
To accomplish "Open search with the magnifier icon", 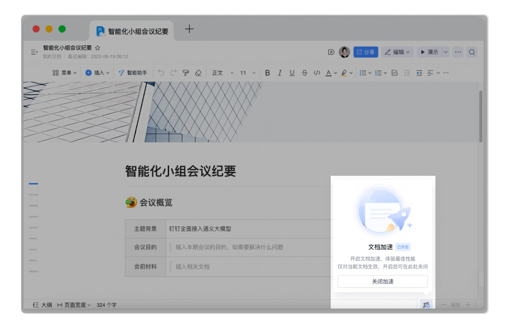I will (x=472, y=52).
